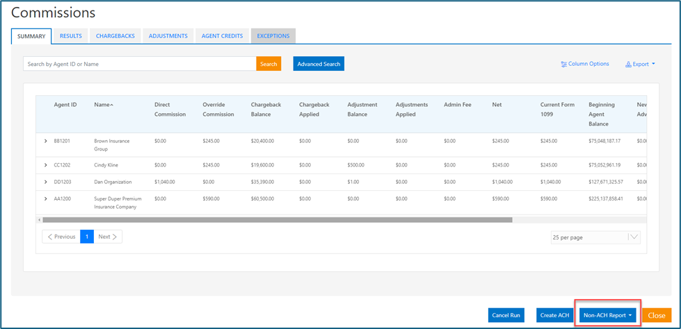Click the orange Search button
Viewport: 681px width, 329px height.
(268, 64)
